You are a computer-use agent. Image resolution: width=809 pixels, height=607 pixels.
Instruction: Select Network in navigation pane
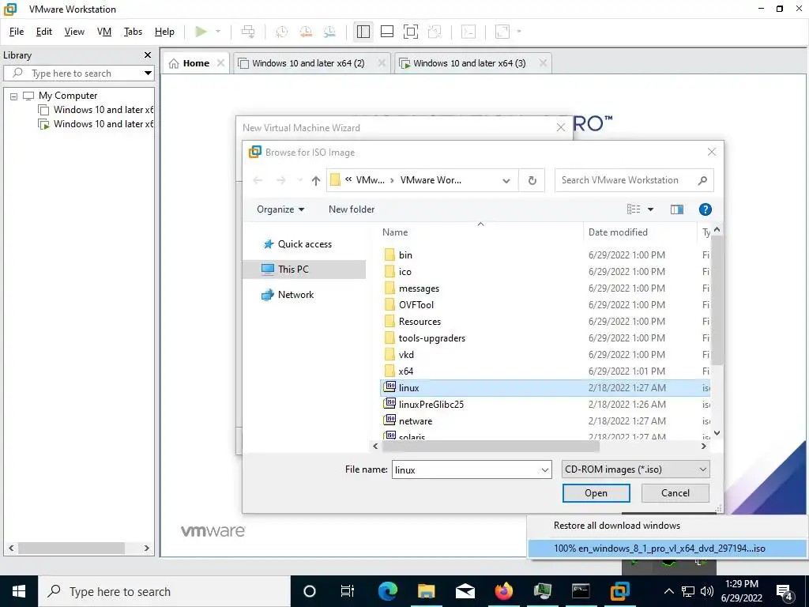point(295,295)
